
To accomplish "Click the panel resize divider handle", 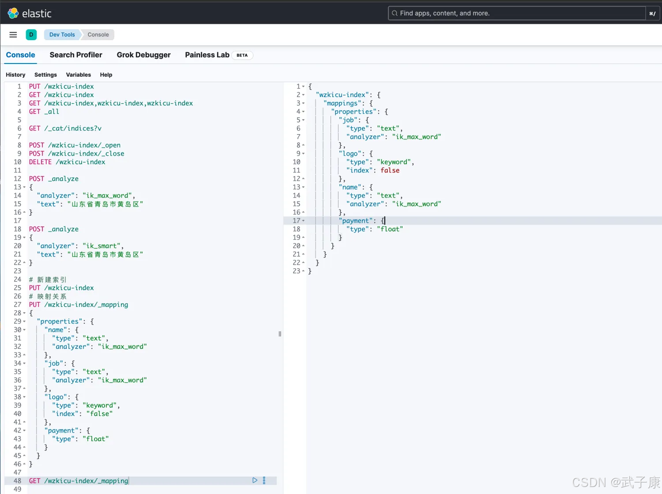I will [x=280, y=334].
